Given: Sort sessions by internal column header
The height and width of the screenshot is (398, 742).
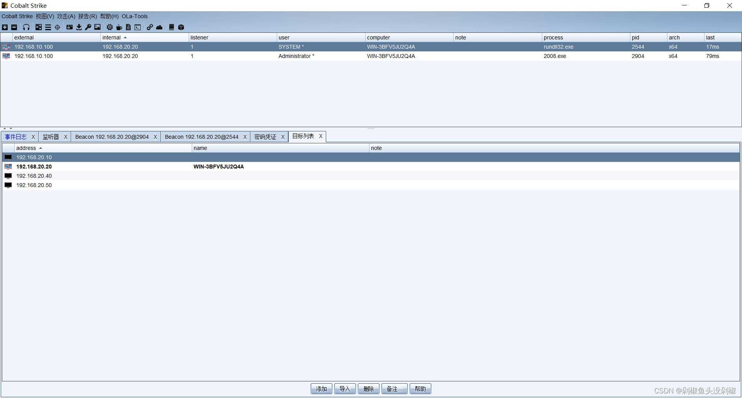Looking at the screenshot, I should pos(145,37).
